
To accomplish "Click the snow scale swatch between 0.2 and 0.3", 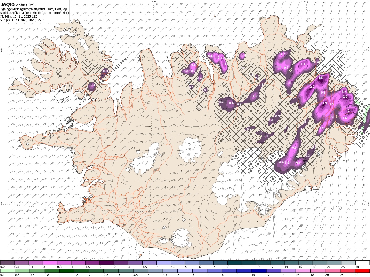I will pos(7,263).
